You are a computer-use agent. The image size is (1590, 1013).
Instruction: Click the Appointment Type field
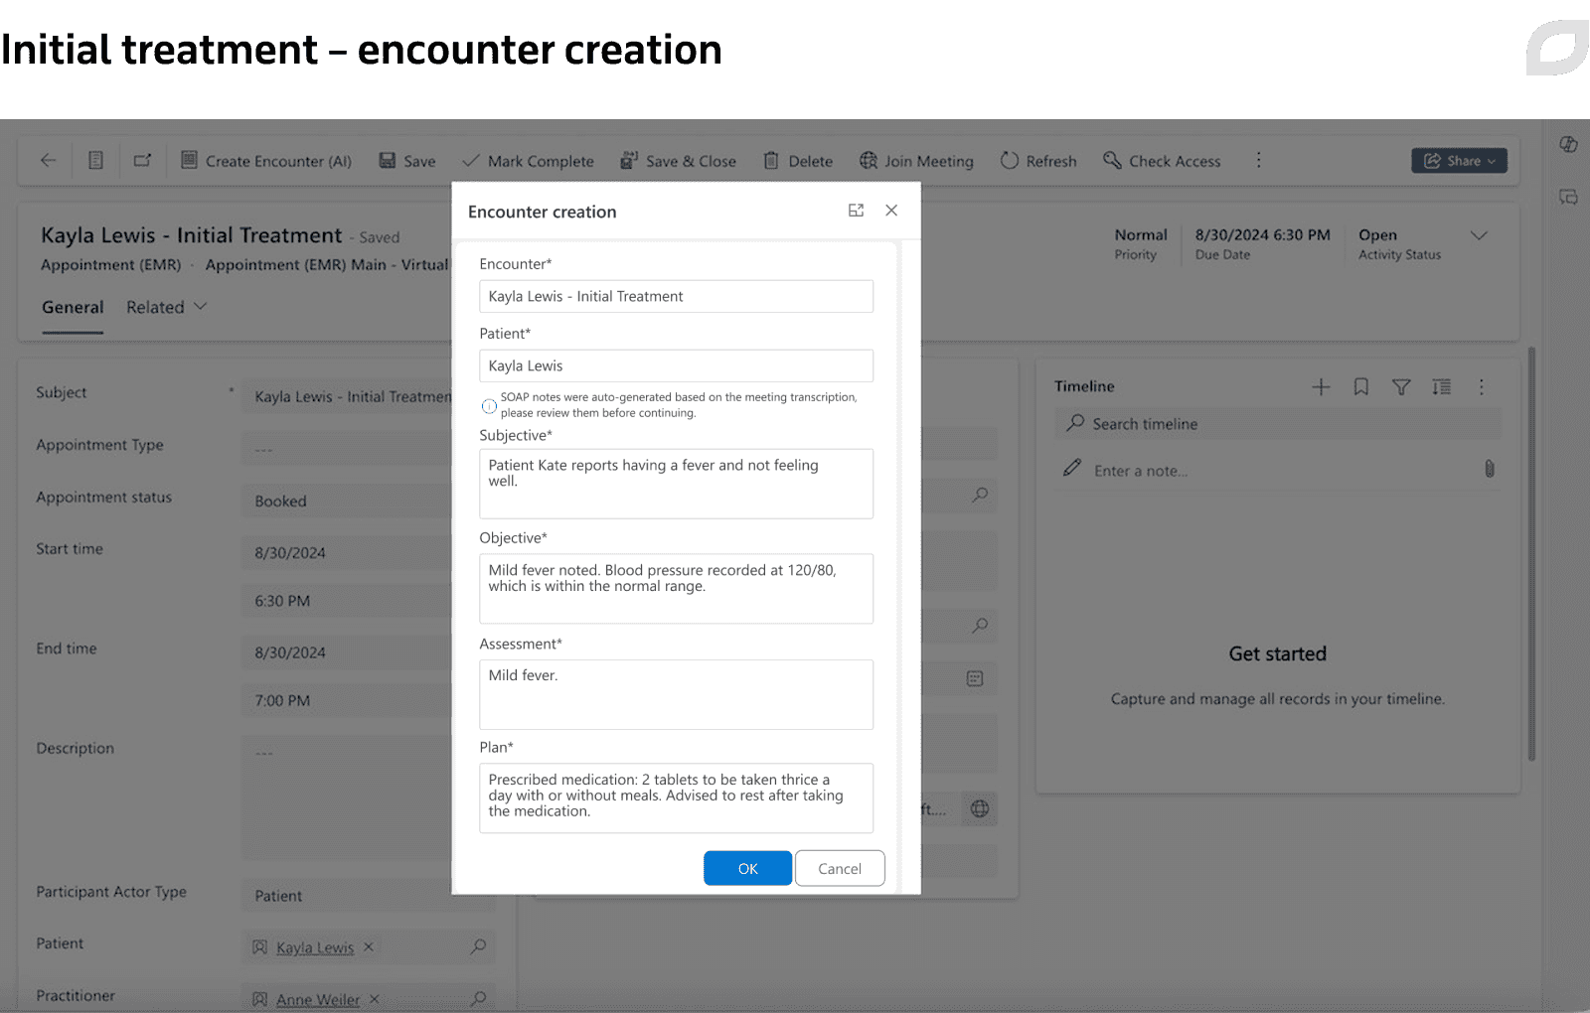pyautogui.click(x=347, y=449)
